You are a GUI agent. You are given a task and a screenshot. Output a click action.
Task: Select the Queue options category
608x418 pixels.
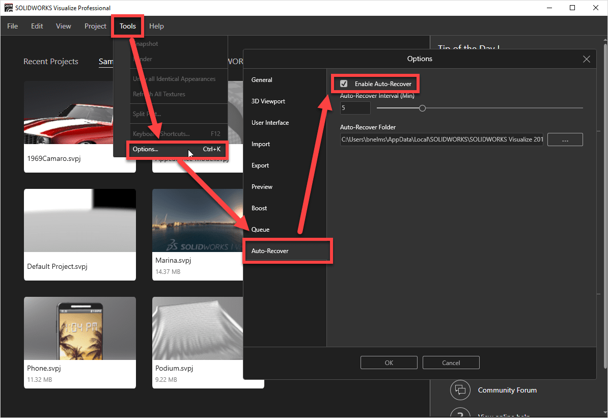point(260,229)
